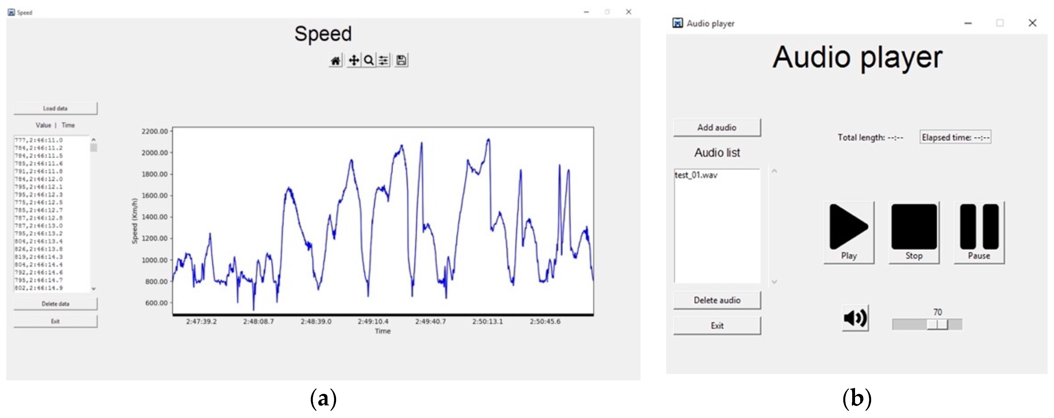Select the row 784,2:46:12.0
This screenshot has width=1054, height=418.
[39, 179]
